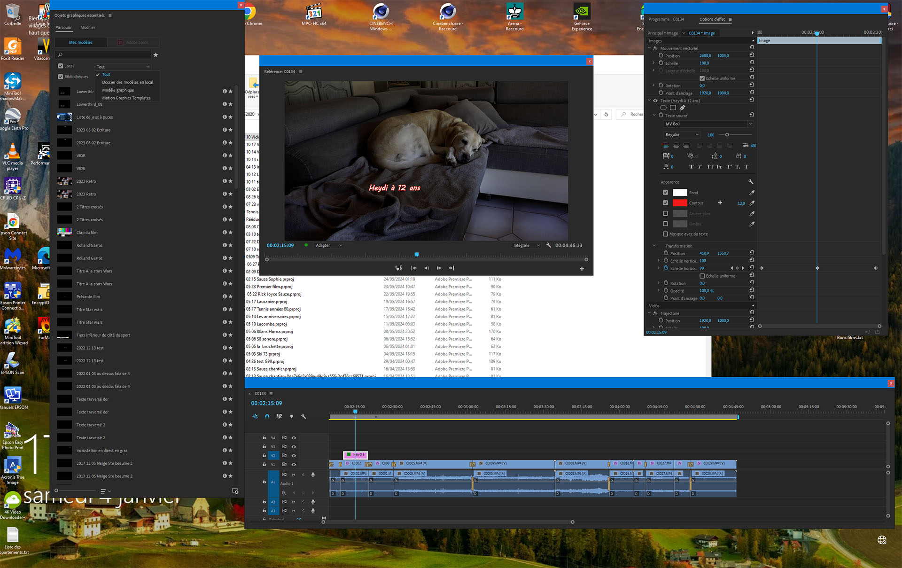Uncheck the Bibliothèques checkbox
The width and height of the screenshot is (902, 568).
(61, 77)
